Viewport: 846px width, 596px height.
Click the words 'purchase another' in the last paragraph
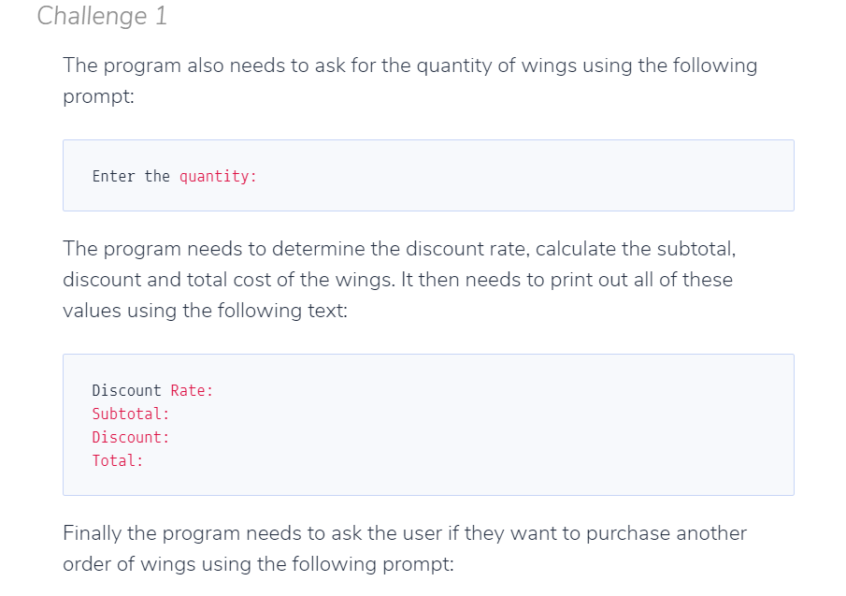tap(667, 533)
